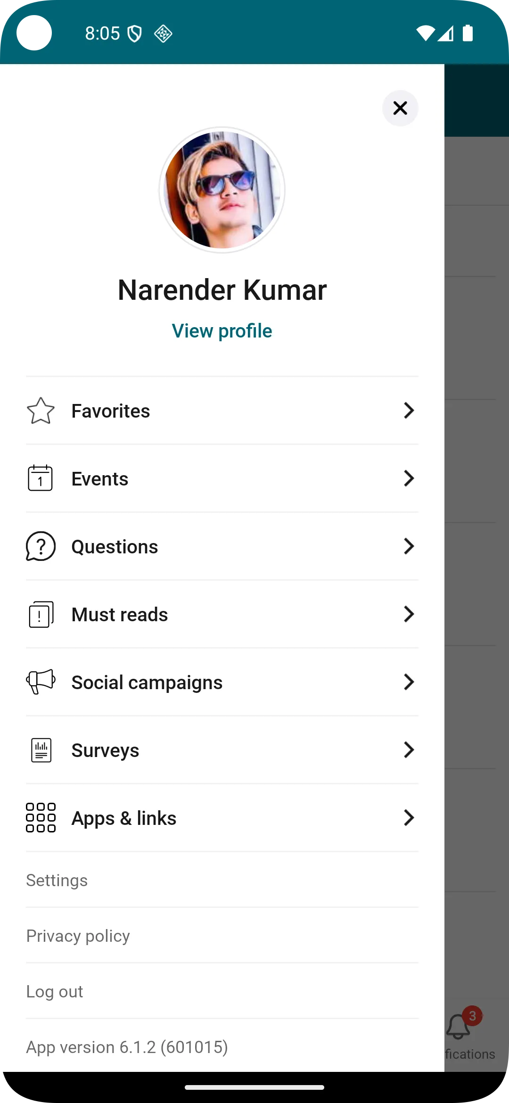The image size is (509, 1103).
Task: Tap the Events calendar icon
Action: click(x=41, y=478)
